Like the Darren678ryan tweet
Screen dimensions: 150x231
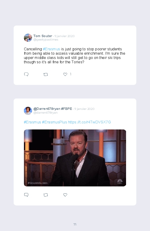65,195
